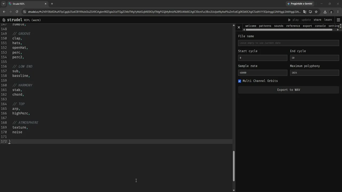342x192 pixels.
Task: Click the Maximum polyphony input field
Action: coord(314,73)
